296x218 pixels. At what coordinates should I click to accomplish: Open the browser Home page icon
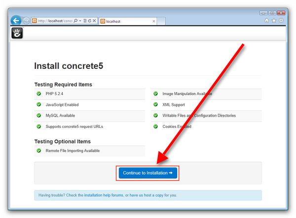267,21
